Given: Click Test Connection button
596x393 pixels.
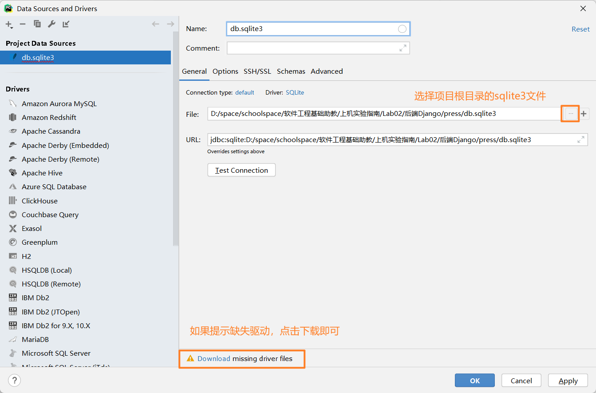Looking at the screenshot, I should [241, 170].
